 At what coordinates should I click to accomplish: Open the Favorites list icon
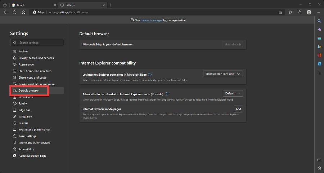coord(291,12)
